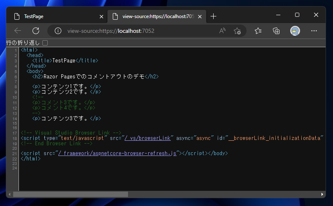
Task: Reload the view-source page
Action: [36, 31]
